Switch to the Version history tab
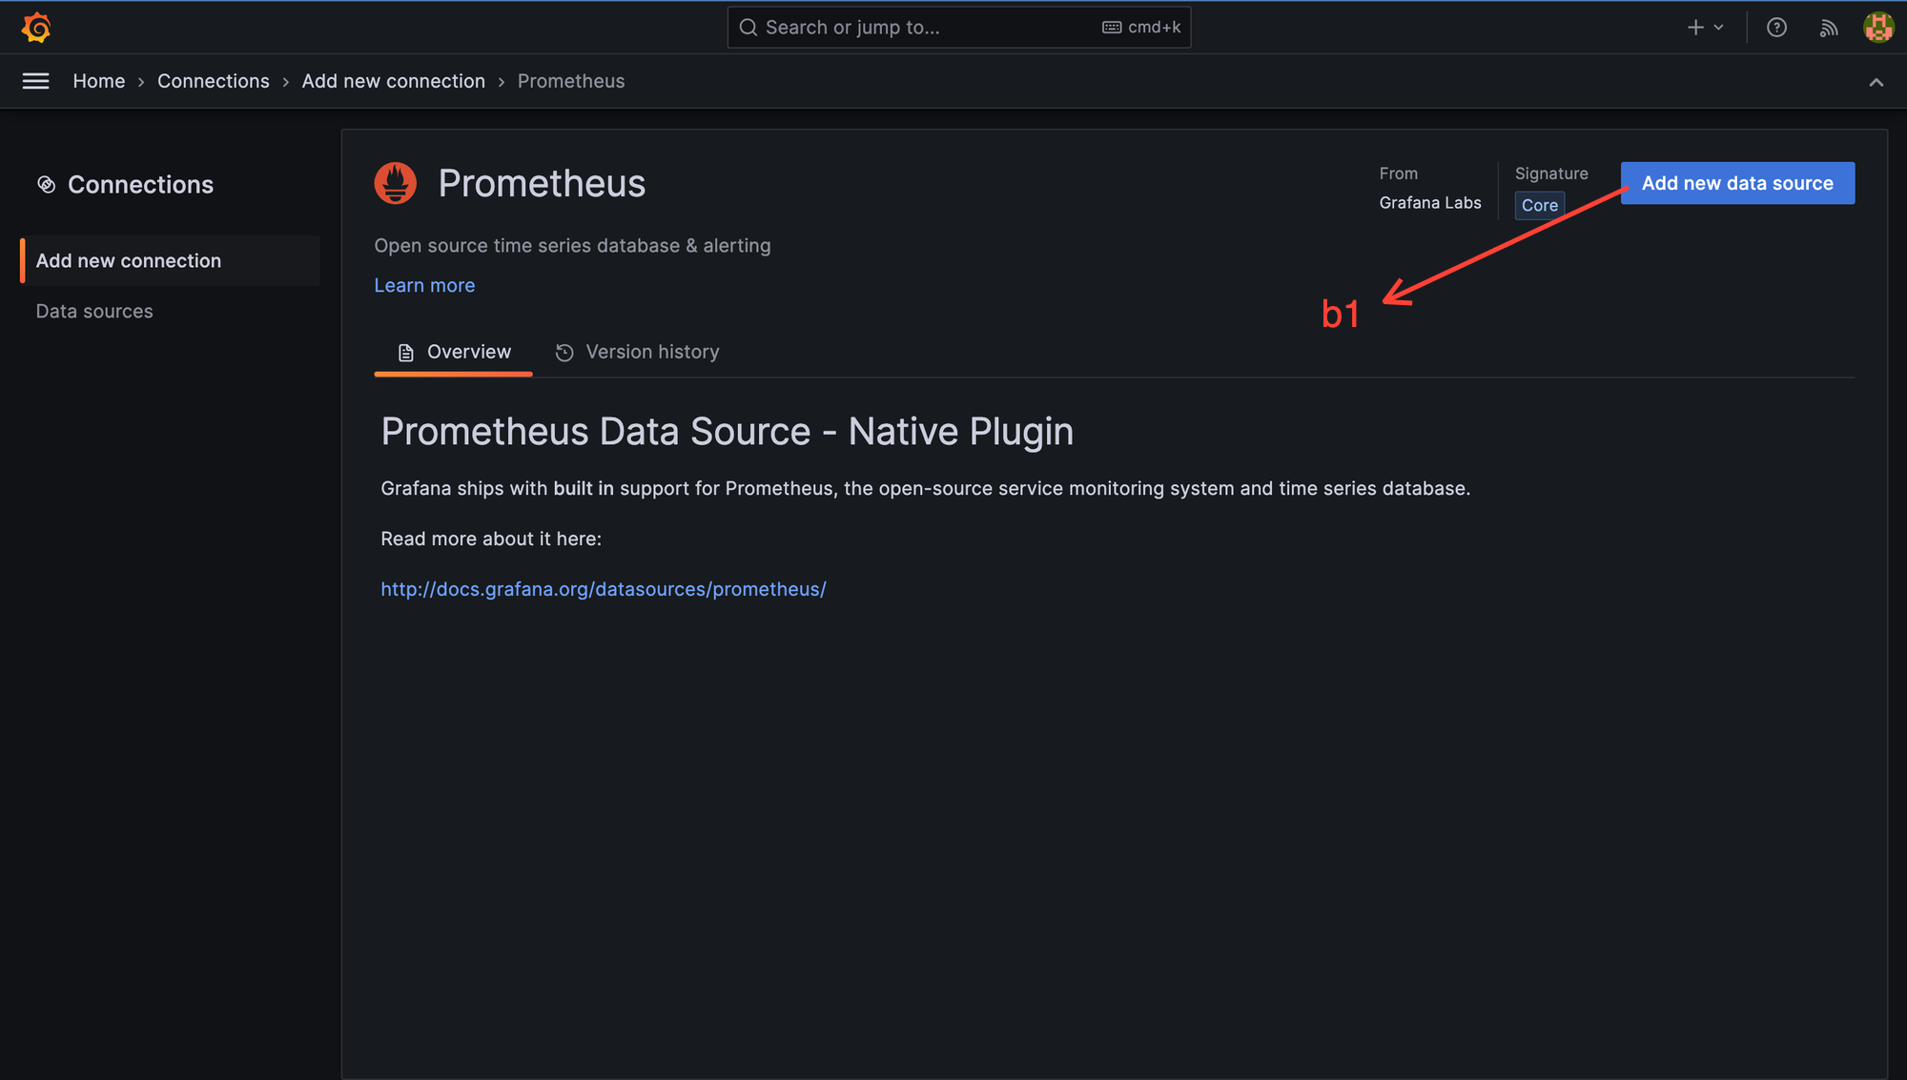This screenshot has width=1907, height=1080. pyautogui.click(x=637, y=353)
